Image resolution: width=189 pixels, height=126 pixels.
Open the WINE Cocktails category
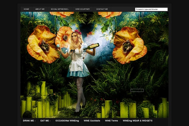[x=92, y=121]
